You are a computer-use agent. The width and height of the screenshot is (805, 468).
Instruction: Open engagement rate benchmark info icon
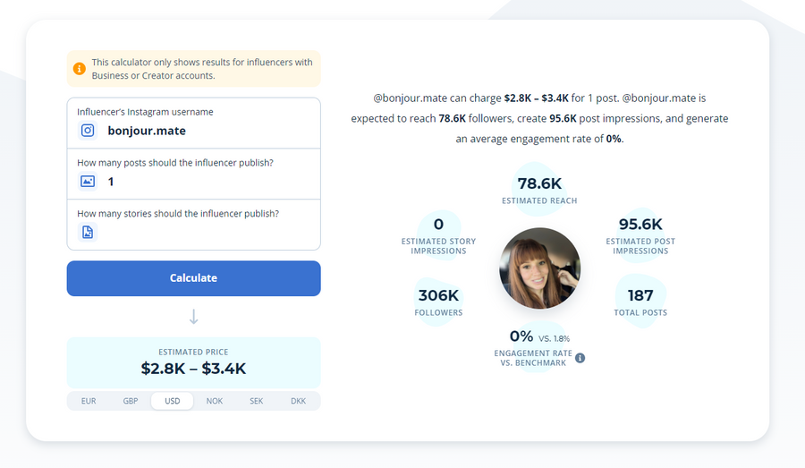(x=580, y=358)
